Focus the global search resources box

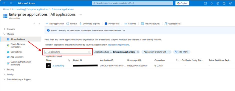point(132,3)
